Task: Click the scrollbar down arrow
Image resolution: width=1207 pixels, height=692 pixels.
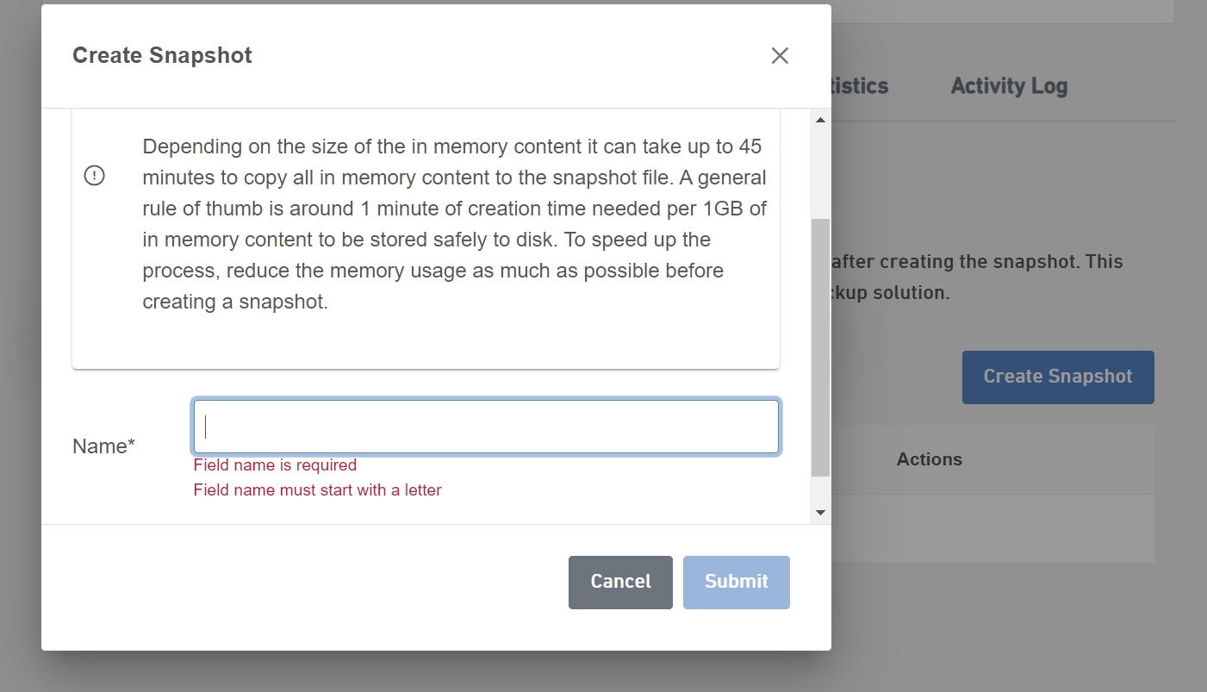Action: click(820, 511)
